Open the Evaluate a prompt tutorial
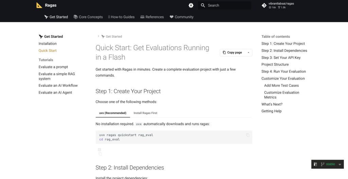The width and height of the screenshot is (348, 179). click(53, 67)
